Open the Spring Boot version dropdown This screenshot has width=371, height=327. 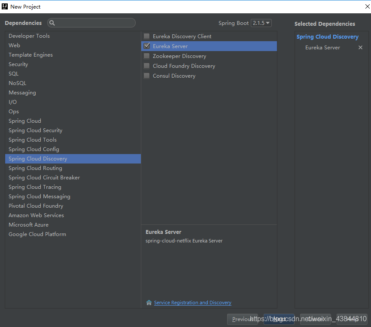[261, 23]
